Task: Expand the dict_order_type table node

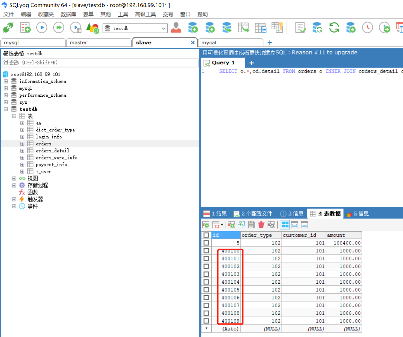Action: point(23,130)
